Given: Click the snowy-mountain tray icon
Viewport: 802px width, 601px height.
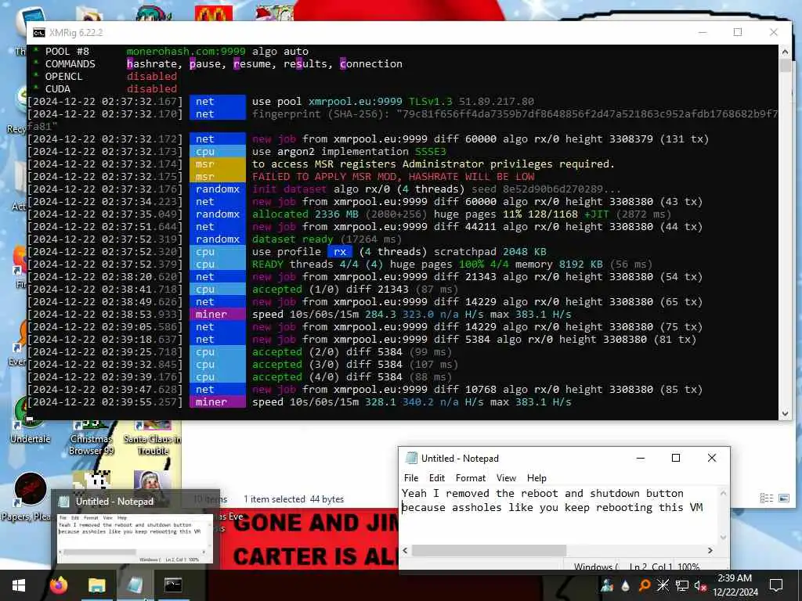Looking at the screenshot, I should pos(607,585).
